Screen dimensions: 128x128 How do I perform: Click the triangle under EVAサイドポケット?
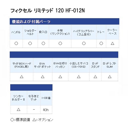(x=42, y=77)
